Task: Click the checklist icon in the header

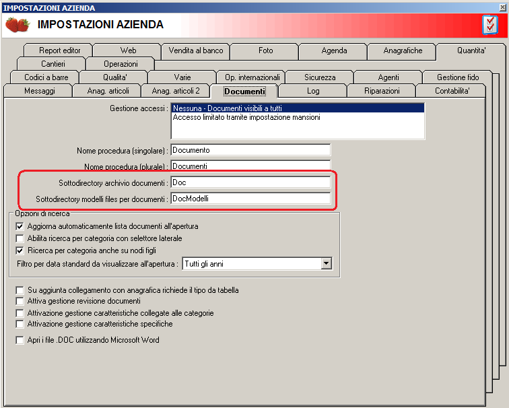Action: tap(490, 25)
